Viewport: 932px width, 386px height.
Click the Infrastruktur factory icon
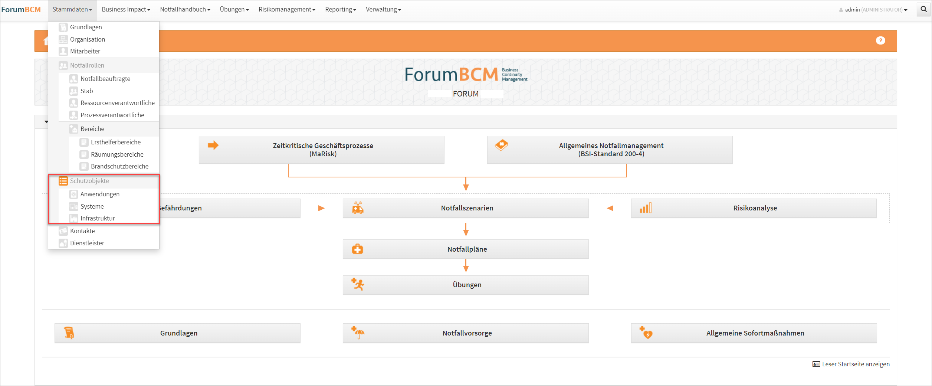pos(73,218)
